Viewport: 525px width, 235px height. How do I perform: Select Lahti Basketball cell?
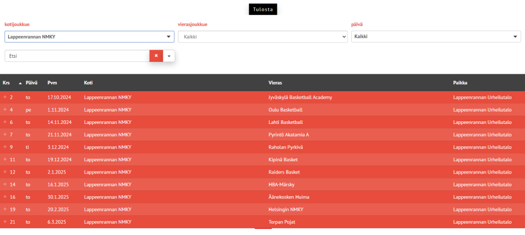pos(286,122)
